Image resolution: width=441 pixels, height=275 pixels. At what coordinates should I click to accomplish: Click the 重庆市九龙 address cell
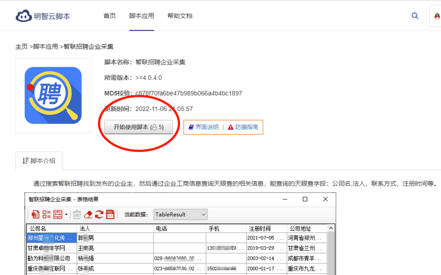coord(307,268)
